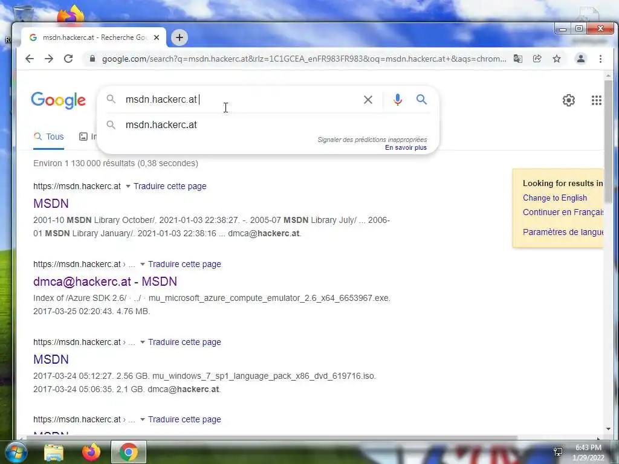Open Chrome three-dot menu
The image size is (619, 464).
point(600,59)
